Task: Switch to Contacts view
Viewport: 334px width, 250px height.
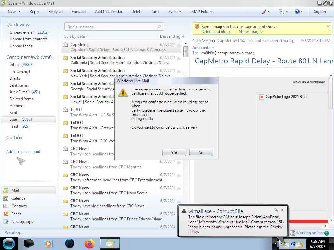Action: pyautogui.click(x=19, y=206)
